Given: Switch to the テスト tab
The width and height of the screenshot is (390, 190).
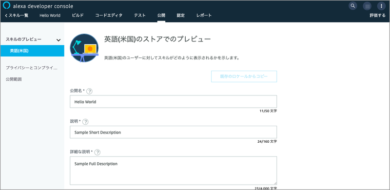Looking at the screenshot, I should (x=140, y=16).
